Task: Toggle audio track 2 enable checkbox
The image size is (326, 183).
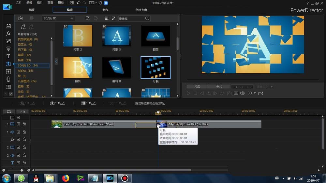Action: 18,155
